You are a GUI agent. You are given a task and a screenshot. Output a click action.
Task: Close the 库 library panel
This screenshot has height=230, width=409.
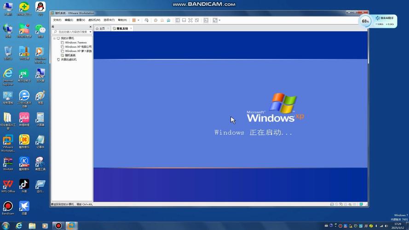91,27
